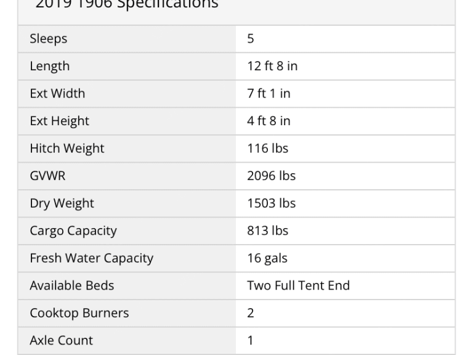Screen dimensions: 473x355
Task: Click the Two Full Tent End value
Action: pos(298,285)
